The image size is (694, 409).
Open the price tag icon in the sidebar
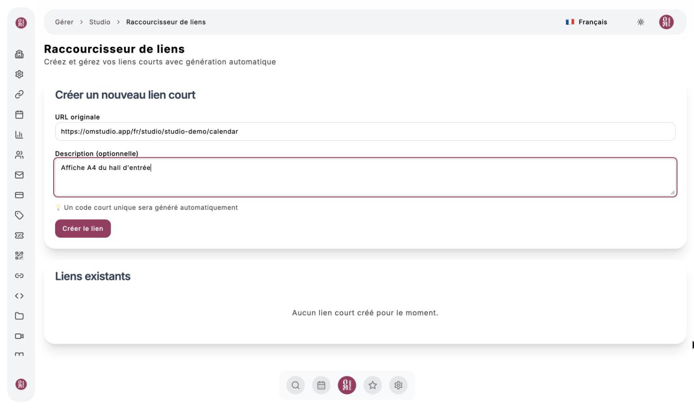click(20, 215)
